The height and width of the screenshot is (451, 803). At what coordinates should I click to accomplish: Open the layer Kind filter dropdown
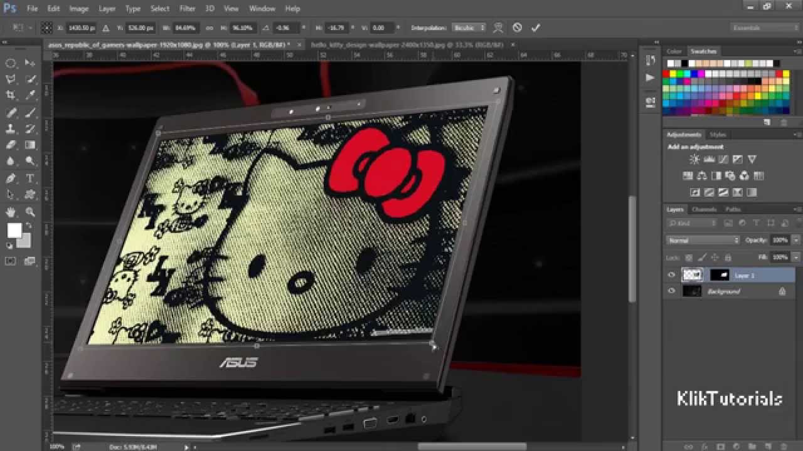pyautogui.click(x=693, y=223)
